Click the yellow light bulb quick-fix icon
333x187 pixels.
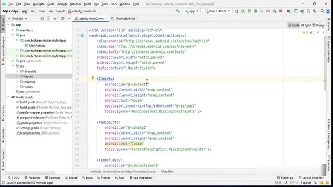pos(93,78)
